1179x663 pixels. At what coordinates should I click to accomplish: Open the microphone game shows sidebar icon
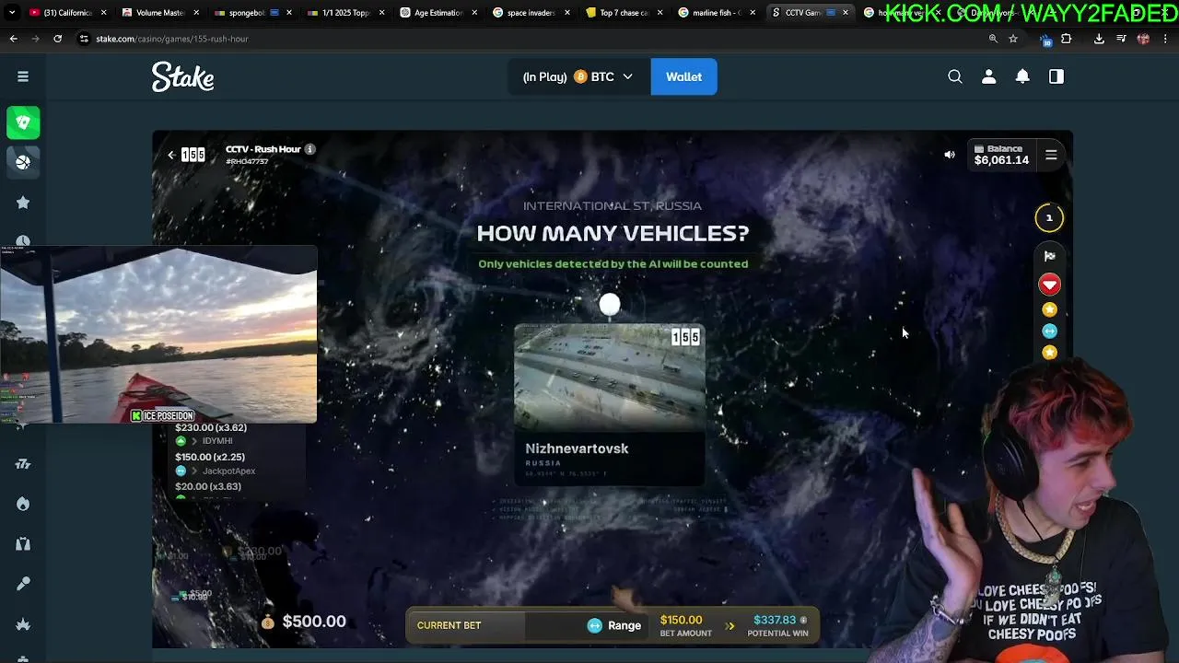23,584
